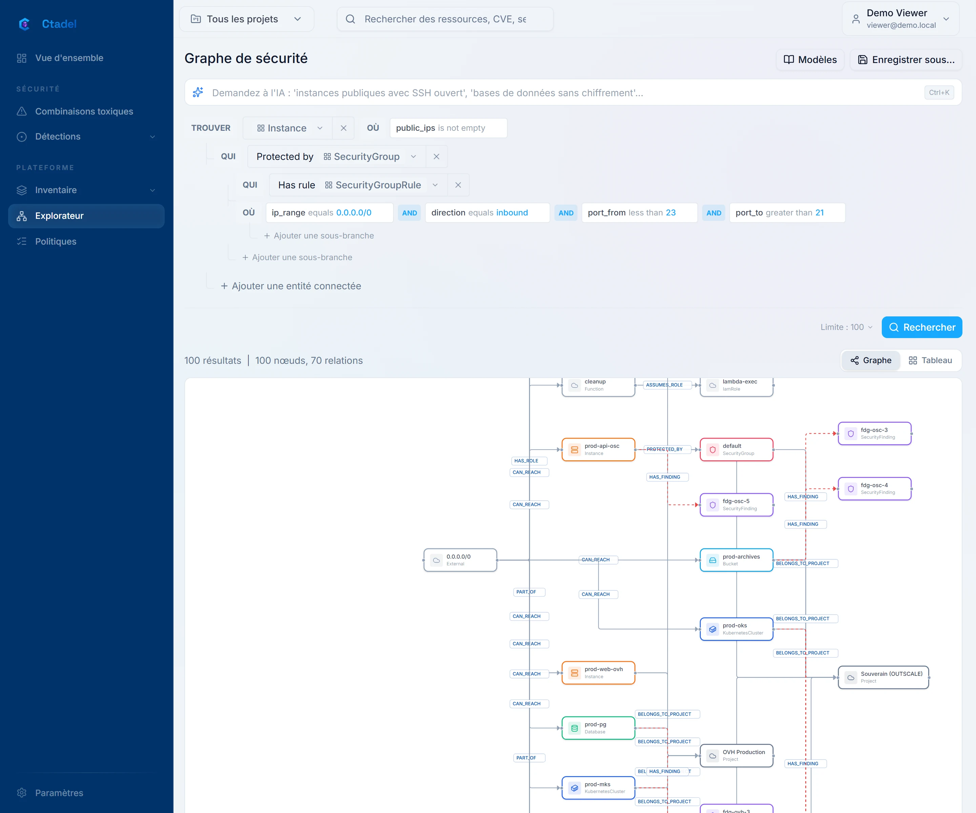
Task: Open the Tous les projets dropdown
Action: pyautogui.click(x=246, y=19)
